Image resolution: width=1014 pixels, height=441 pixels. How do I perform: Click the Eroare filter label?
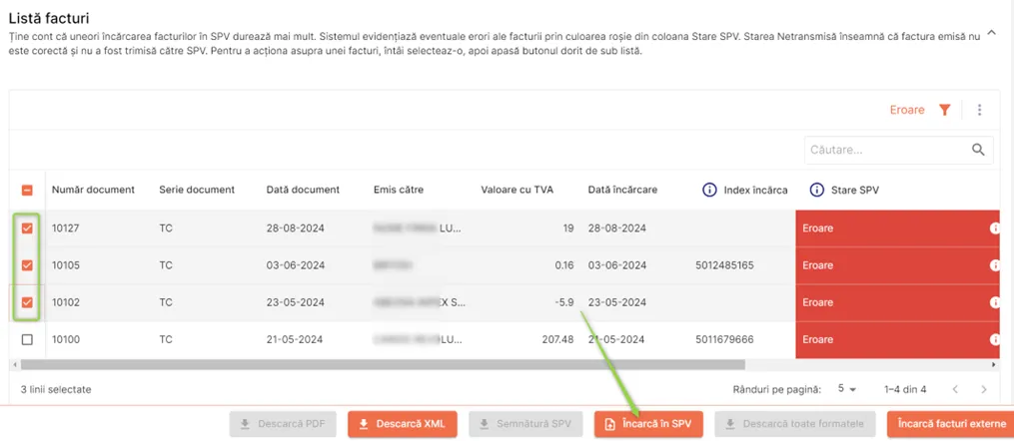pyautogui.click(x=907, y=111)
